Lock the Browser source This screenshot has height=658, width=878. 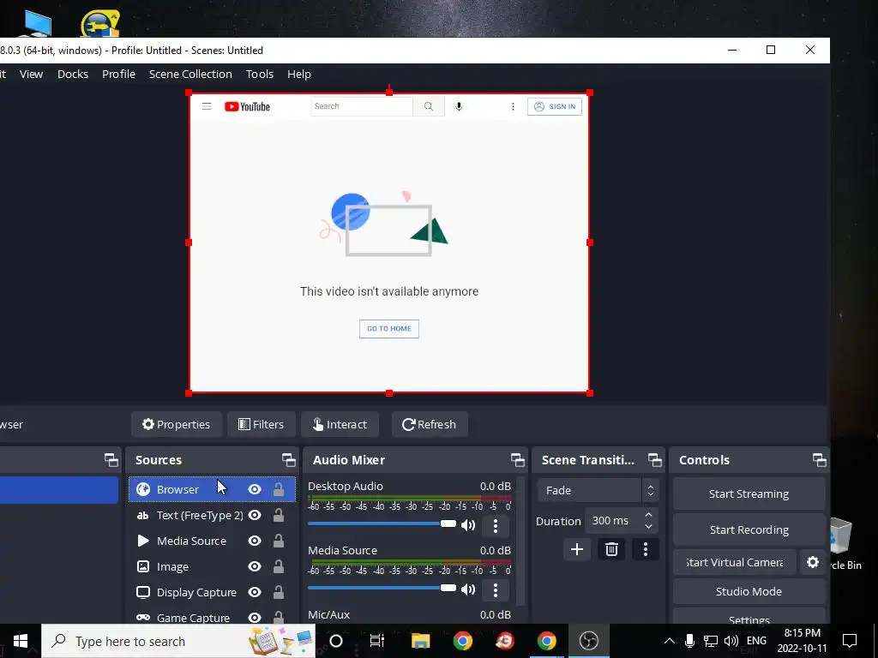279,489
